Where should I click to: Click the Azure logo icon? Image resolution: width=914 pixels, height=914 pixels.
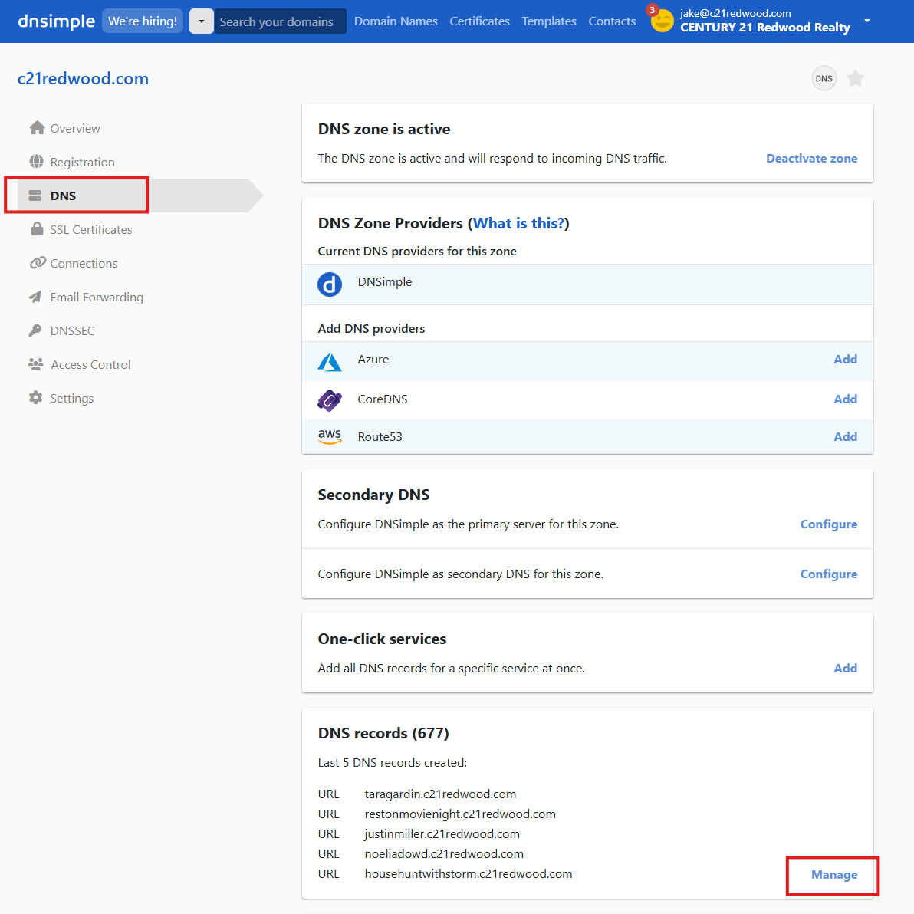click(x=330, y=361)
